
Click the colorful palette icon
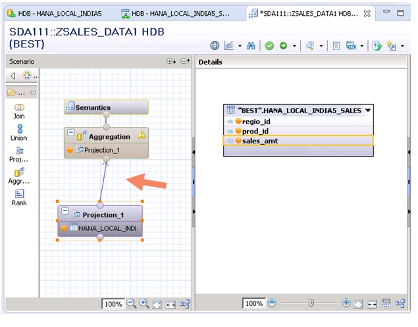[26, 76]
